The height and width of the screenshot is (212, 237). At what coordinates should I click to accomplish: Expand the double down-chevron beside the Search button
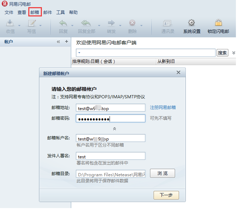point(234,53)
